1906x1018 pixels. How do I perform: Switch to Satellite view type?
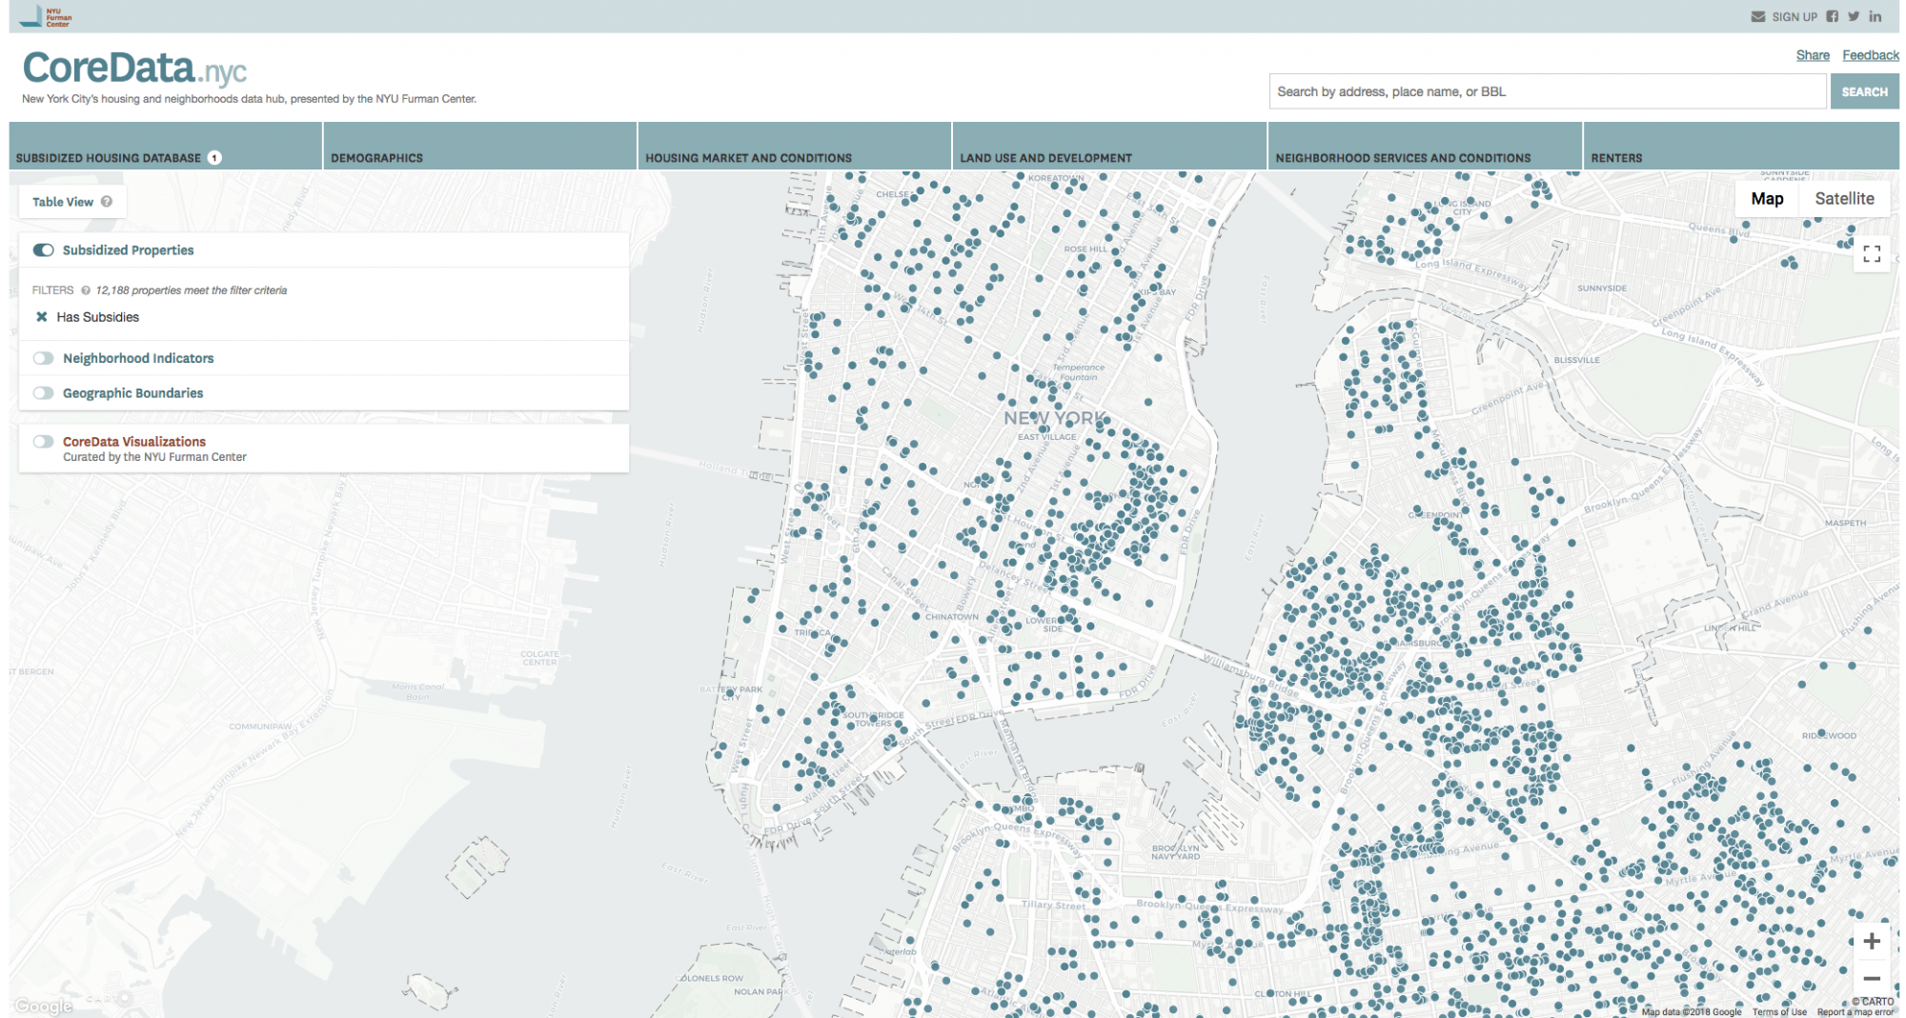[1844, 199]
